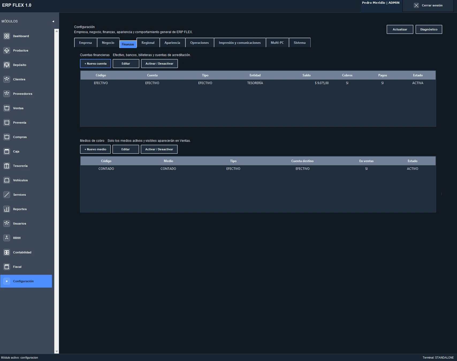457x361 pixels.
Task: Click sidebar scrollbar up arrow
Action: 56,31
